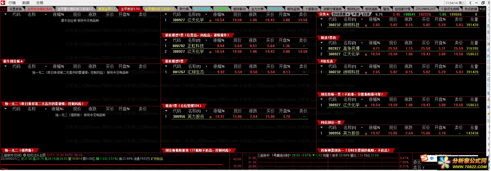
Task: Open the 数据 menu
Action: [26, 3]
